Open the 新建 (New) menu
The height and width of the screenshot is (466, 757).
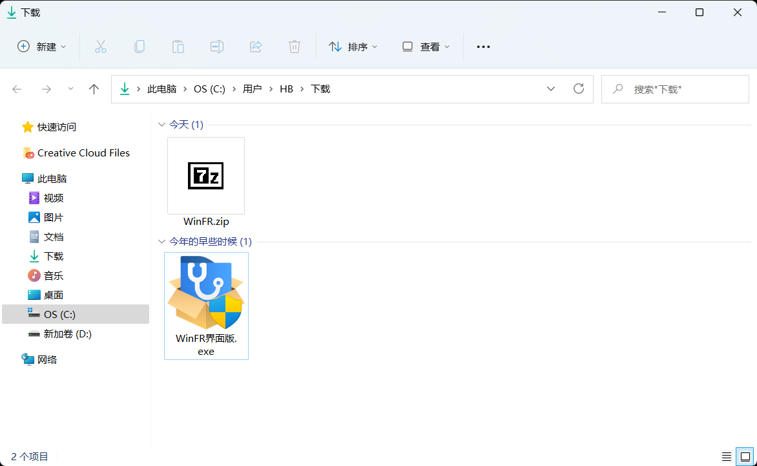(41, 47)
